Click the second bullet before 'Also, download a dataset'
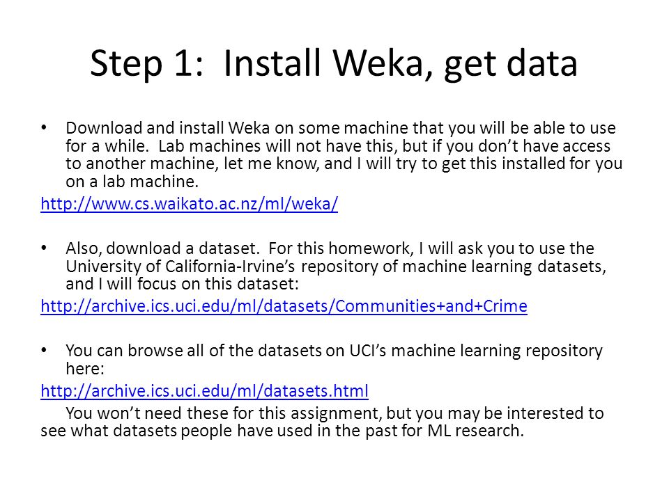669x501 pixels. coord(44,248)
